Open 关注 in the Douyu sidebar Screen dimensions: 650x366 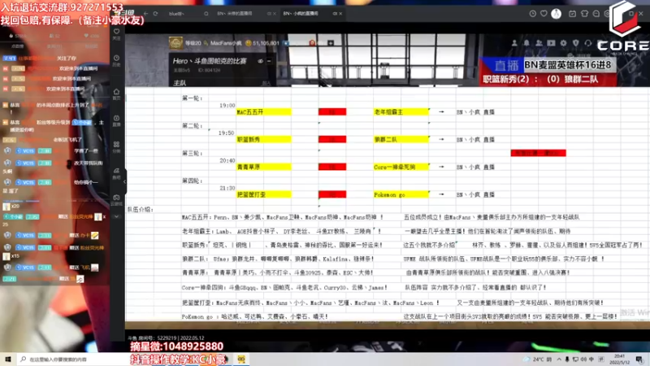click(116, 34)
